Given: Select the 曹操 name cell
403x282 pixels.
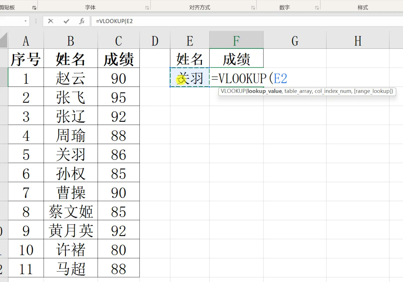Looking at the screenshot, I should 71,192.
